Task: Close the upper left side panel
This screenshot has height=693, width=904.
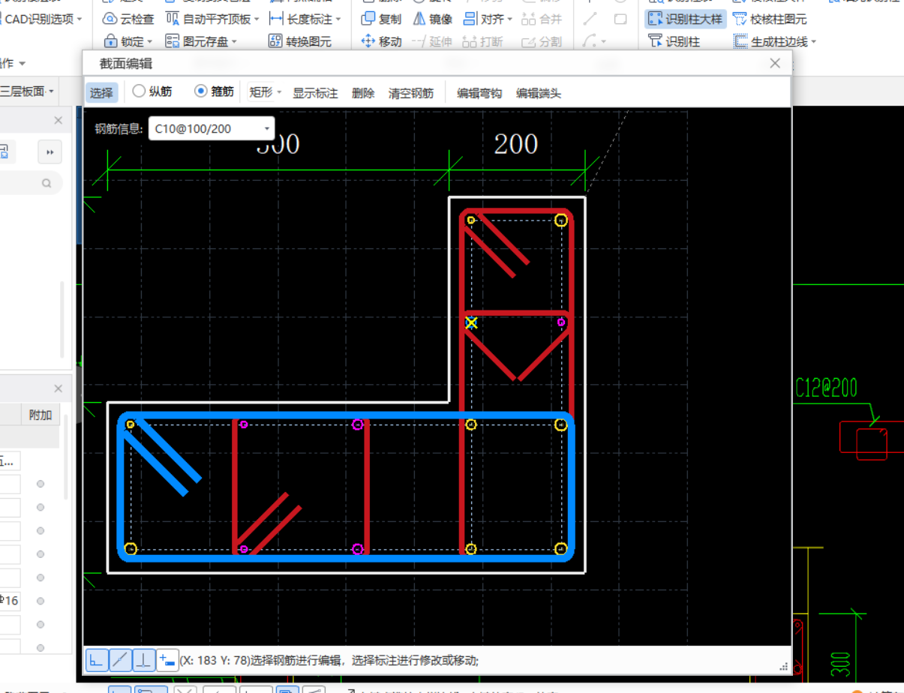Action: [59, 121]
